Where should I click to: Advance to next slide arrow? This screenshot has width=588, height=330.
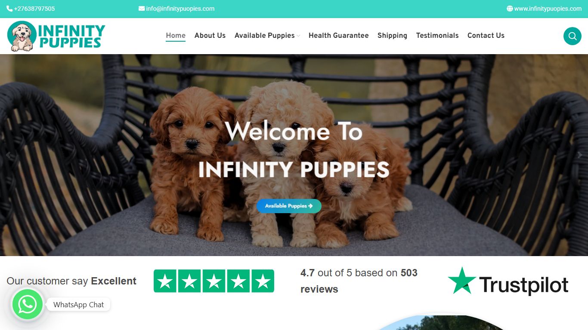coord(580,155)
